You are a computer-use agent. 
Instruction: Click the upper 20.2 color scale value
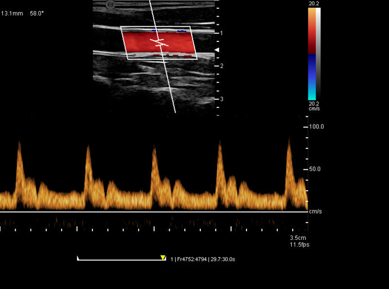tap(314, 3)
